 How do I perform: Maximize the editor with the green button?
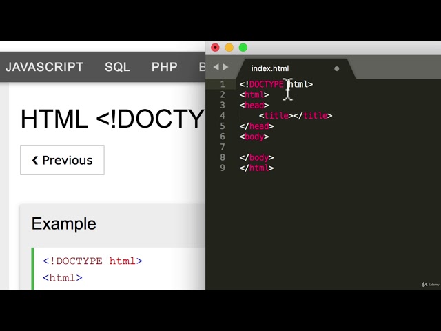tap(243, 48)
